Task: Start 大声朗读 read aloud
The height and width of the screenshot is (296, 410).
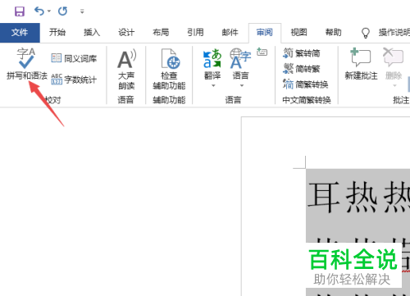Action: 126,70
